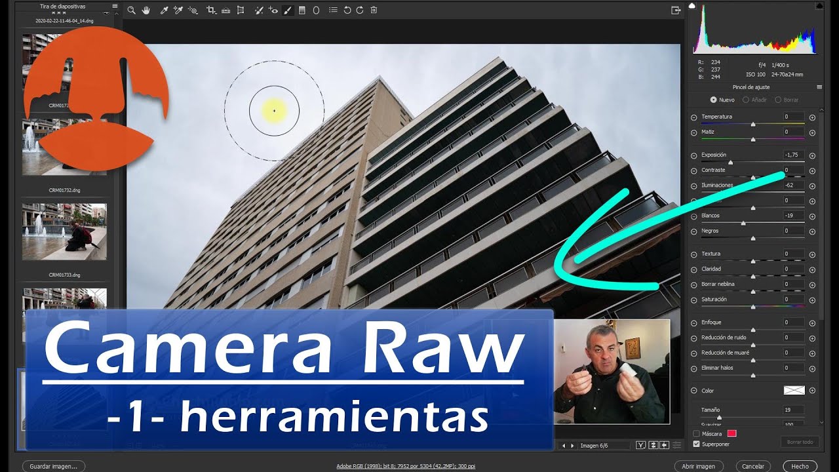Open the preferences list icon

(x=333, y=10)
